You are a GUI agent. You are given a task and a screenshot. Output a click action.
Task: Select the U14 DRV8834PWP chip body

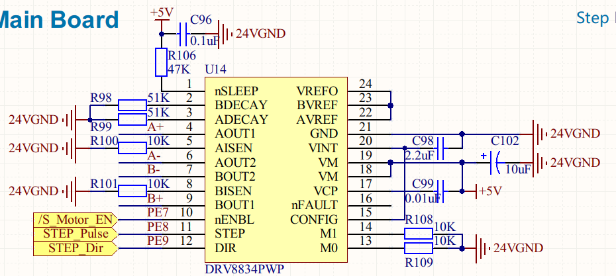(276, 169)
